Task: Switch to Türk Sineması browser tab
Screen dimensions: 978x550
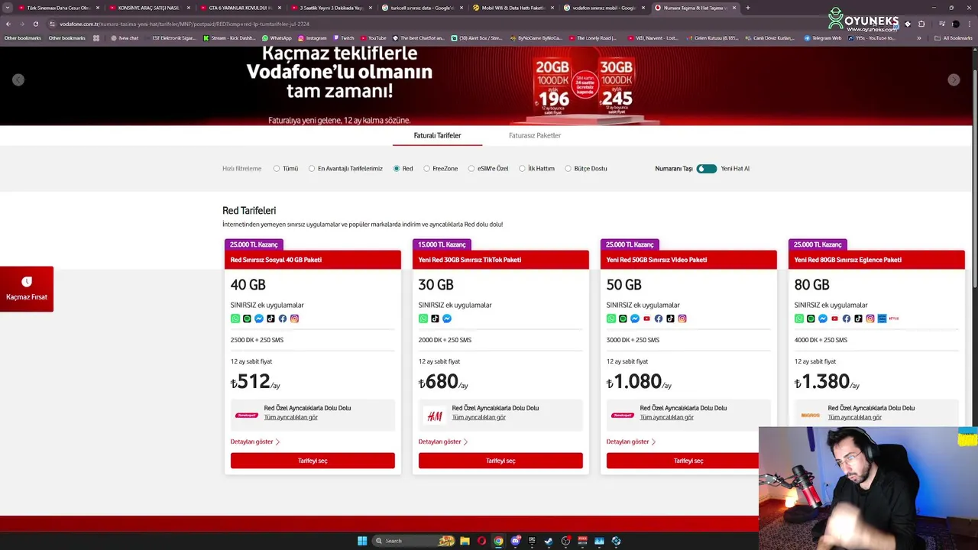Action: tap(59, 8)
